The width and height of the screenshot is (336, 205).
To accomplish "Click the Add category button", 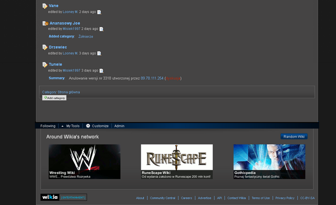I will tap(54, 98).
